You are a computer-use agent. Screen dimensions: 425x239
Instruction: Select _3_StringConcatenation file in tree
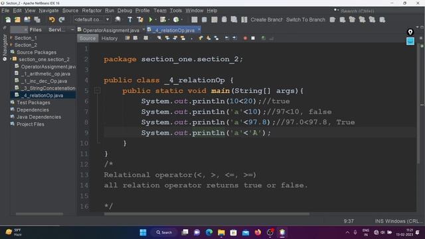click(48, 88)
